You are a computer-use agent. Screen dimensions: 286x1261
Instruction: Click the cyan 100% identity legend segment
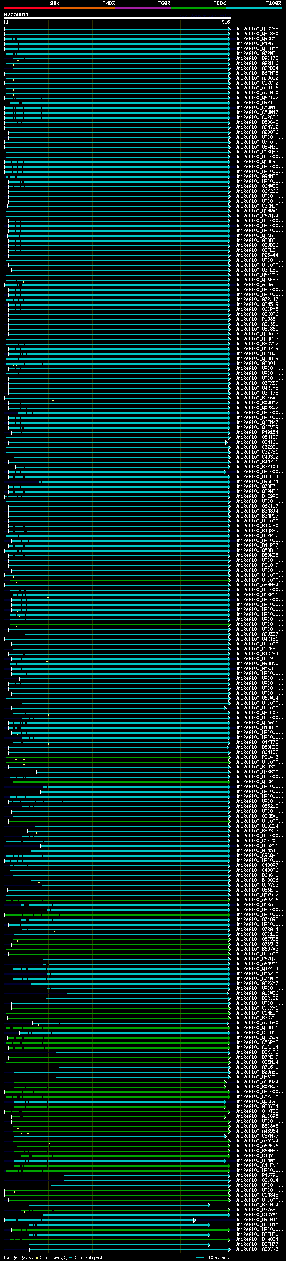click(x=254, y=8)
